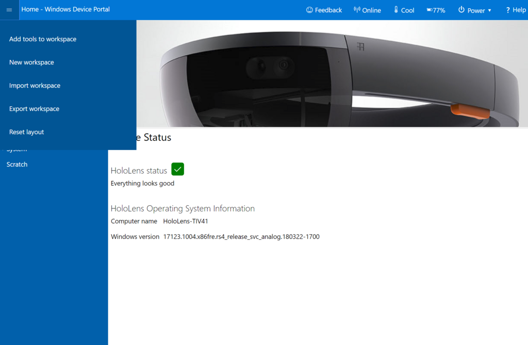This screenshot has width=528, height=345.
Task: Click the Feedback smiley icon
Action: pyautogui.click(x=309, y=10)
